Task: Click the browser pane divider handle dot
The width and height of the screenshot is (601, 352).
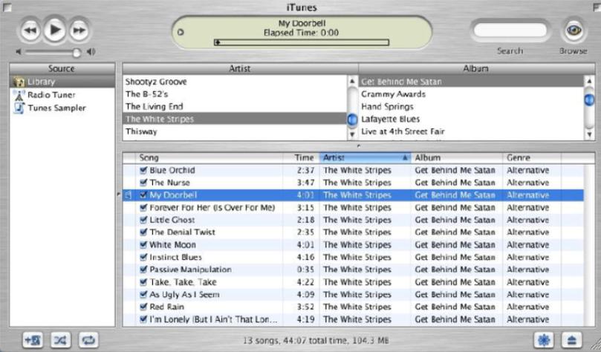Action: (358, 146)
